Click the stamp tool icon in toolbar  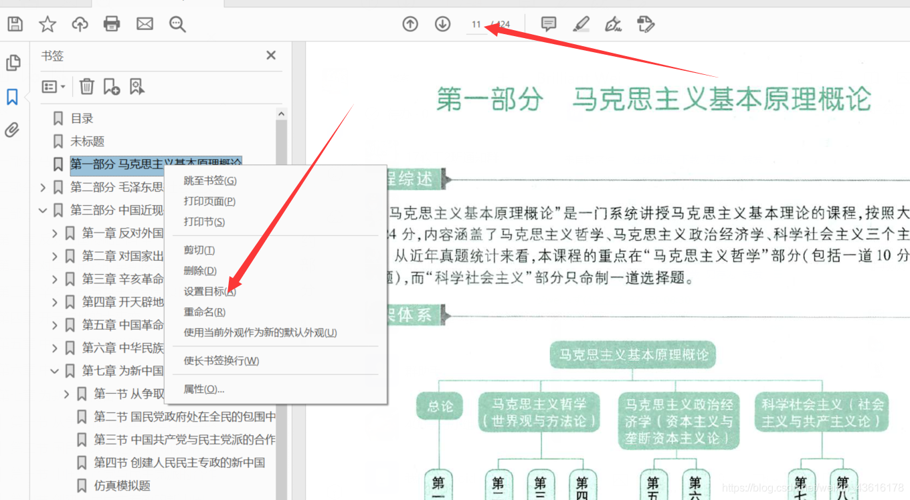(x=646, y=25)
